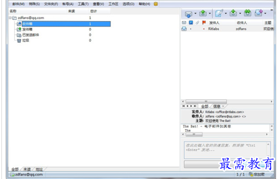278x179 pixels.
Task: Close the 信息 tab with its x
Action: click(x=223, y=106)
